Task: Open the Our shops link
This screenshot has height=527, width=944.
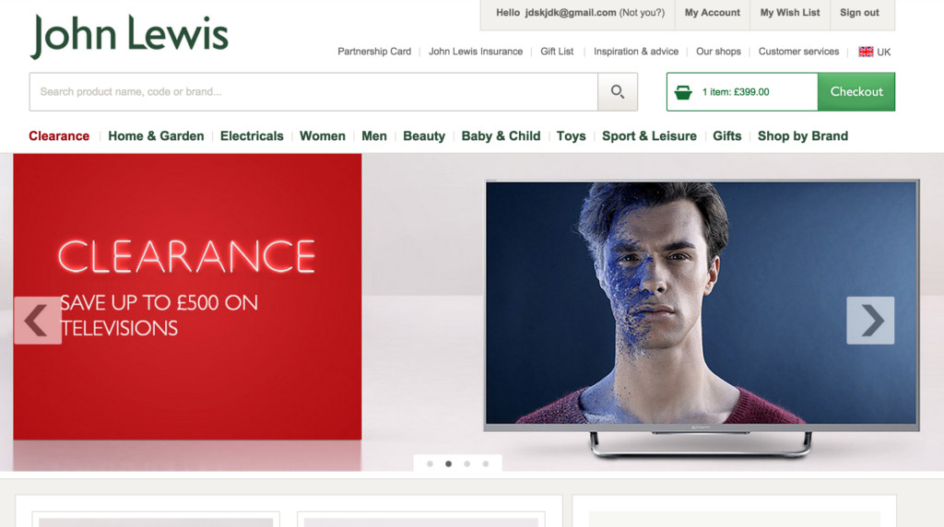Action: point(718,52)
